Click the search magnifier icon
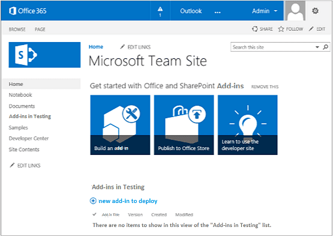The height and width of the screenshot is (236, 333). [325, 47]
